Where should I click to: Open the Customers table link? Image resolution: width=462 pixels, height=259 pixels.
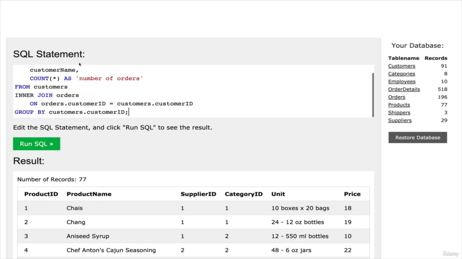(401, 66)
